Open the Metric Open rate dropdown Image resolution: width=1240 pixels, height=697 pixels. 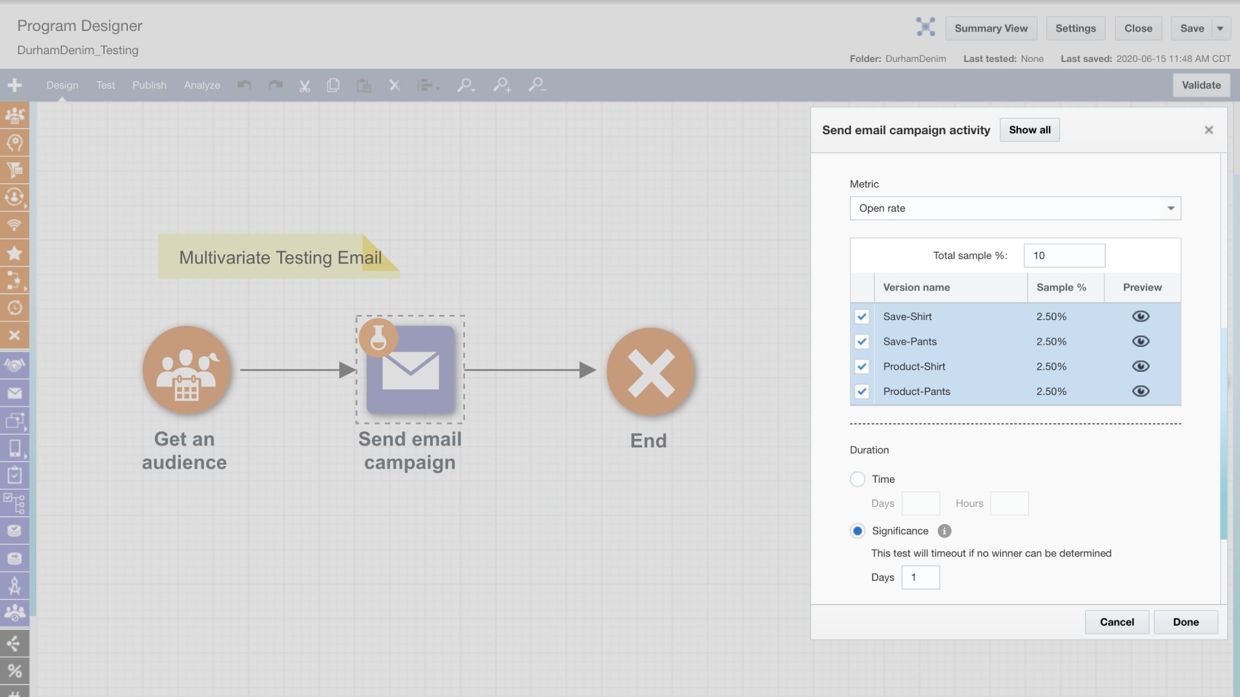pyautogui.click(x=1170, y=208)
